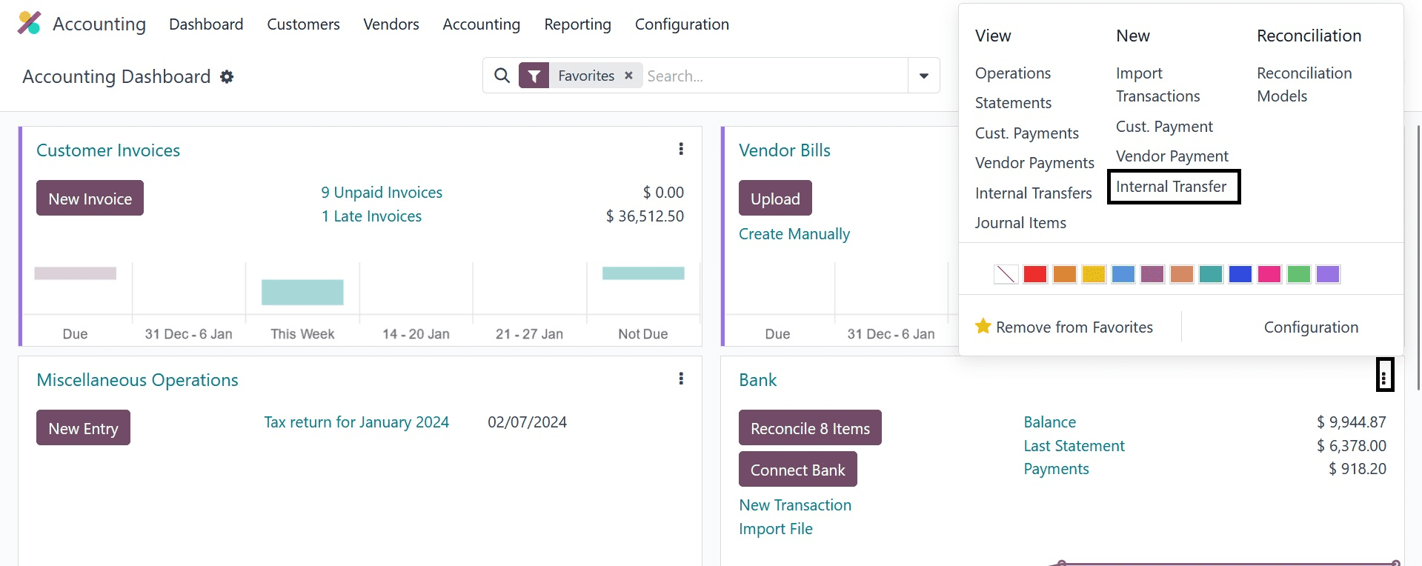The image size is (1422, 566).
Task: Choose the green color swatch
Action: 1298,274
